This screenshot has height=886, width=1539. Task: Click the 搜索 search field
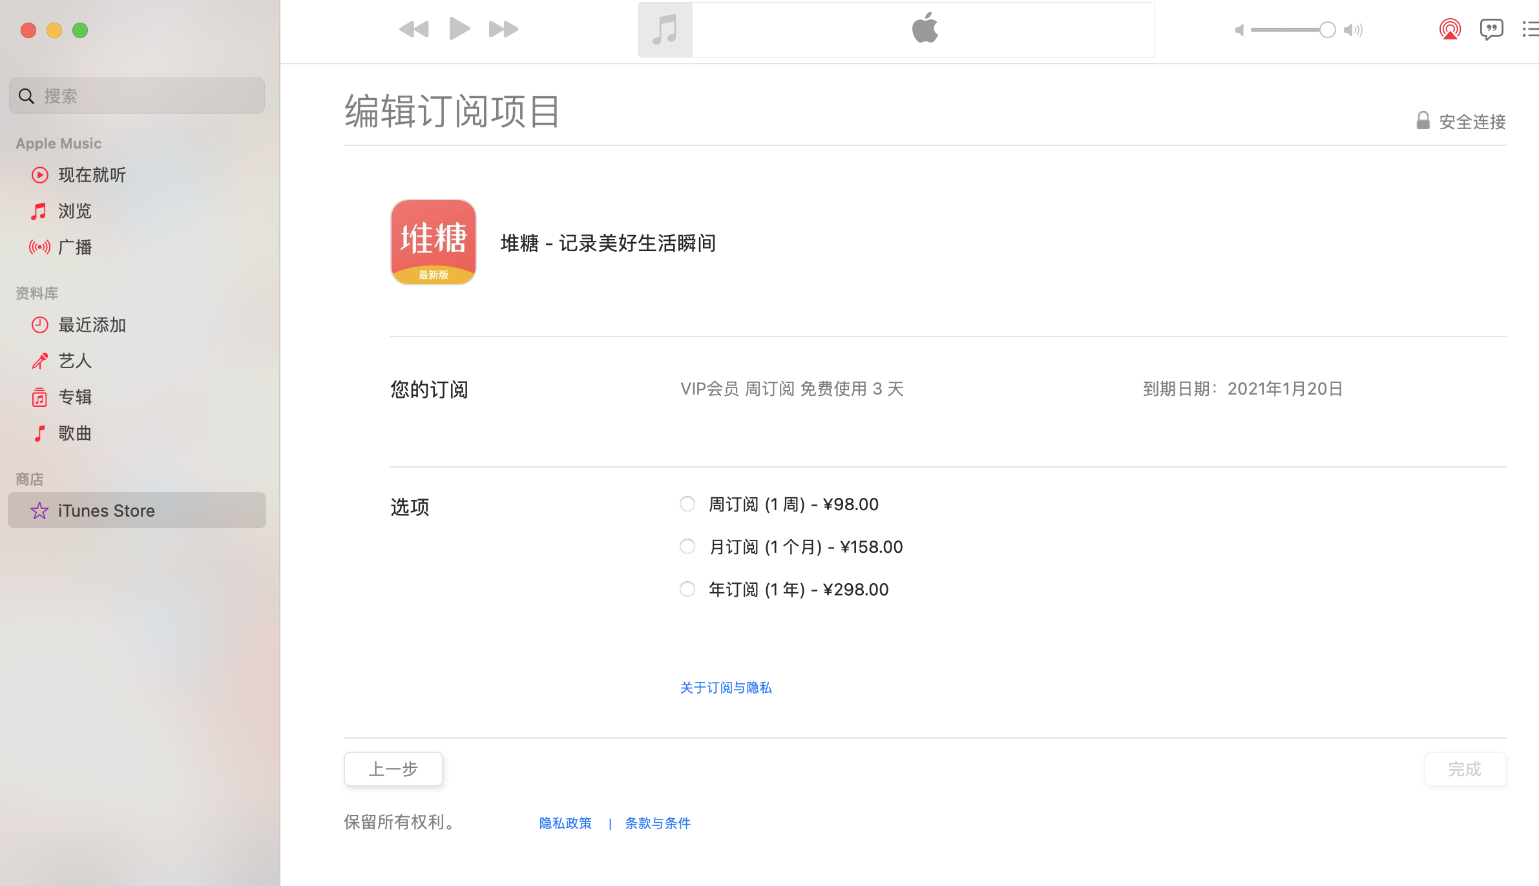(137, 96)
